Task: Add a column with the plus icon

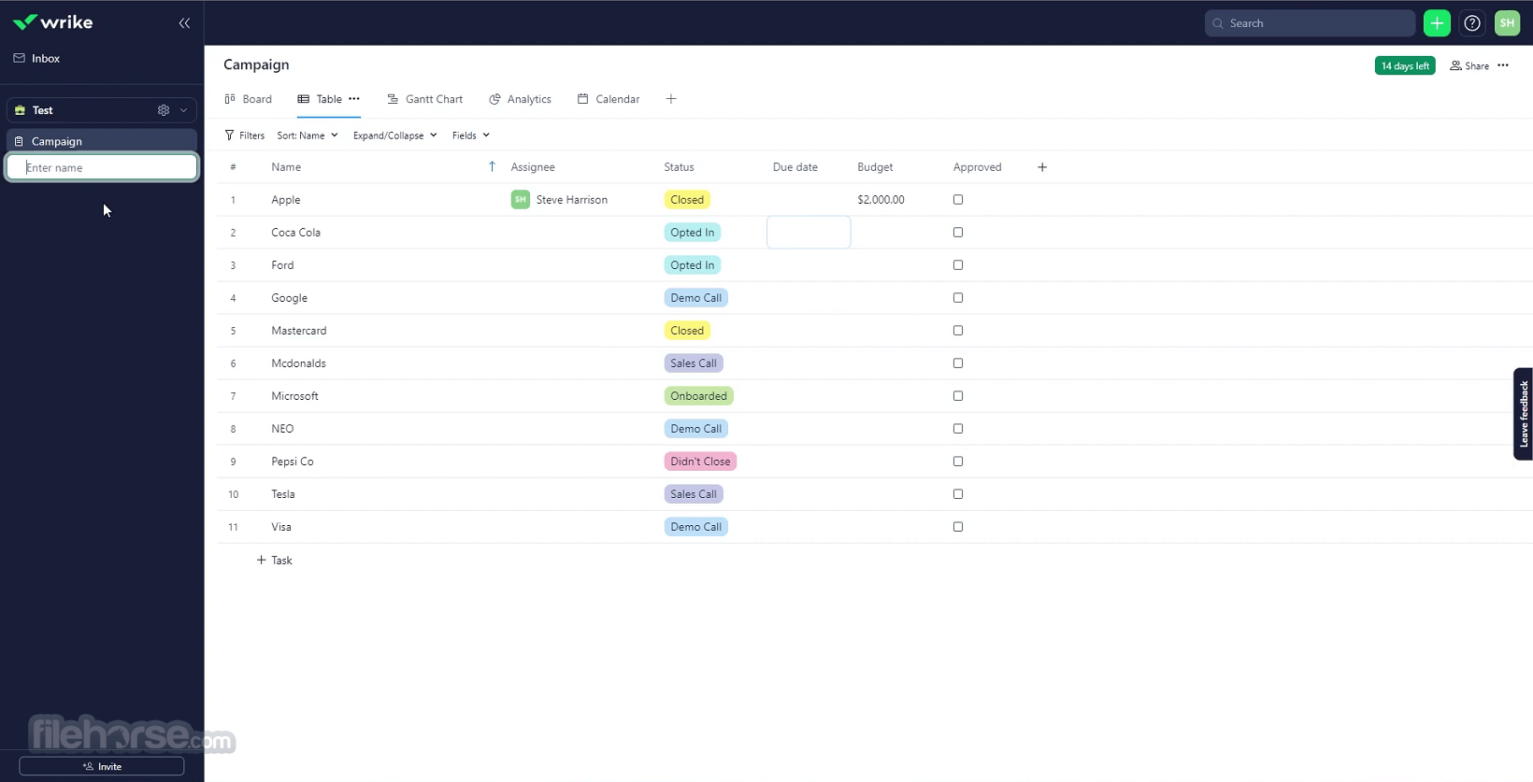Action: coord(1042,167)
